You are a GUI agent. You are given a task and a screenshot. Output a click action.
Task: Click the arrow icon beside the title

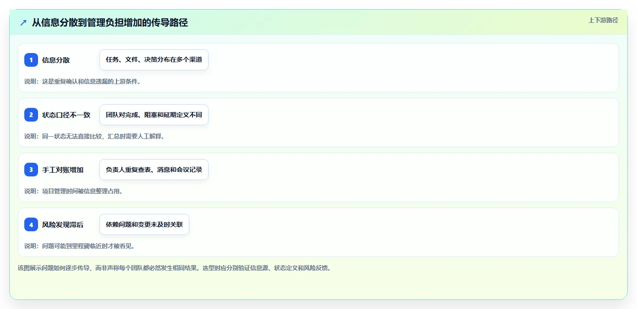point(23,22)
